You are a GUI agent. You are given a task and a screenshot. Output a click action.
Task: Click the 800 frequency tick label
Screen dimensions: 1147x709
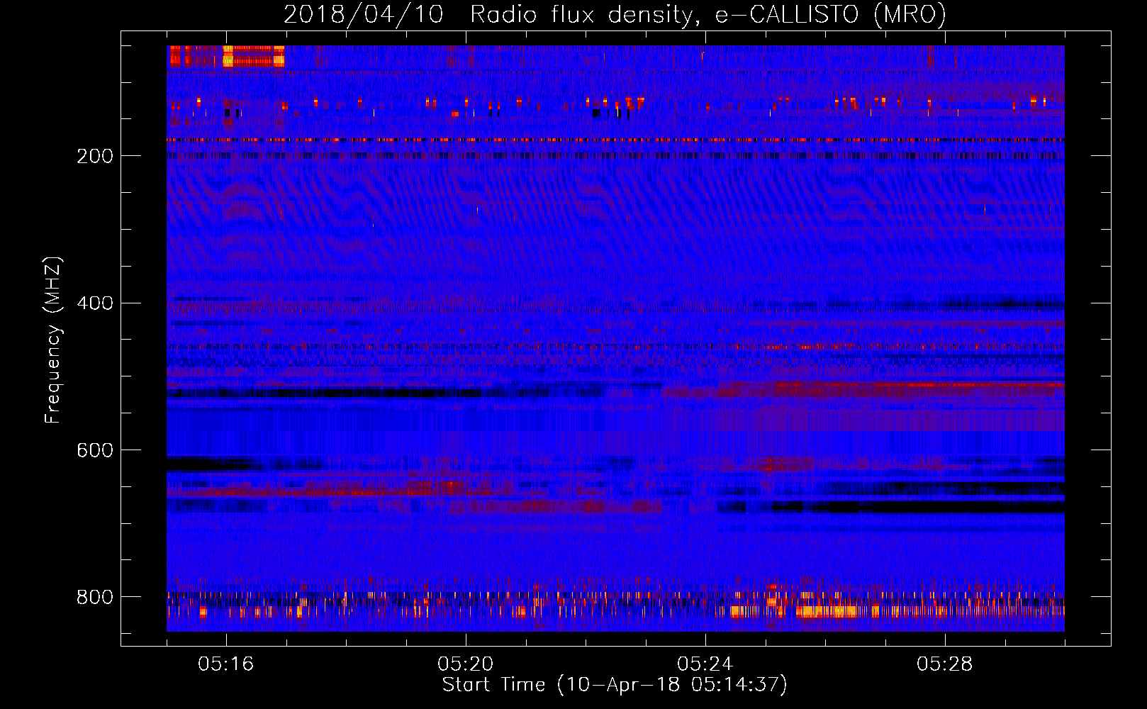(x=95, y=597)
